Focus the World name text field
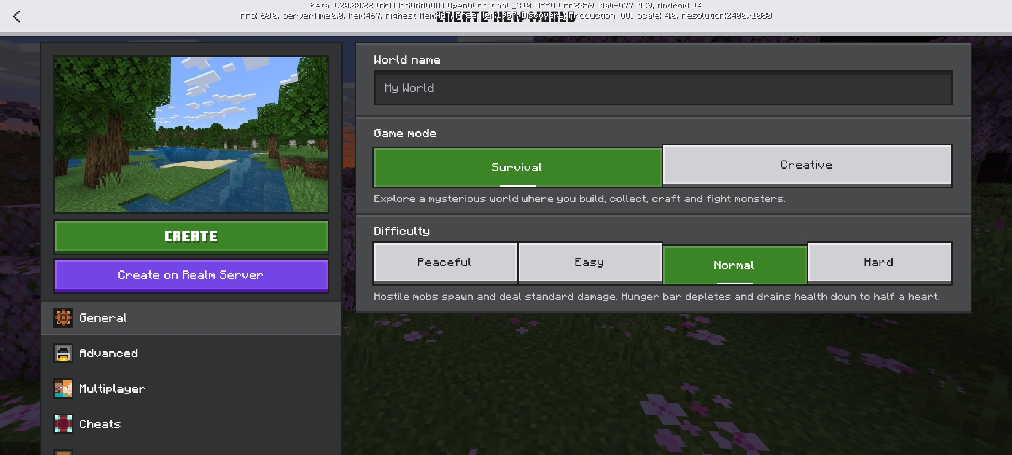This screenshot has width=1012, height=455. pos(662,88)
